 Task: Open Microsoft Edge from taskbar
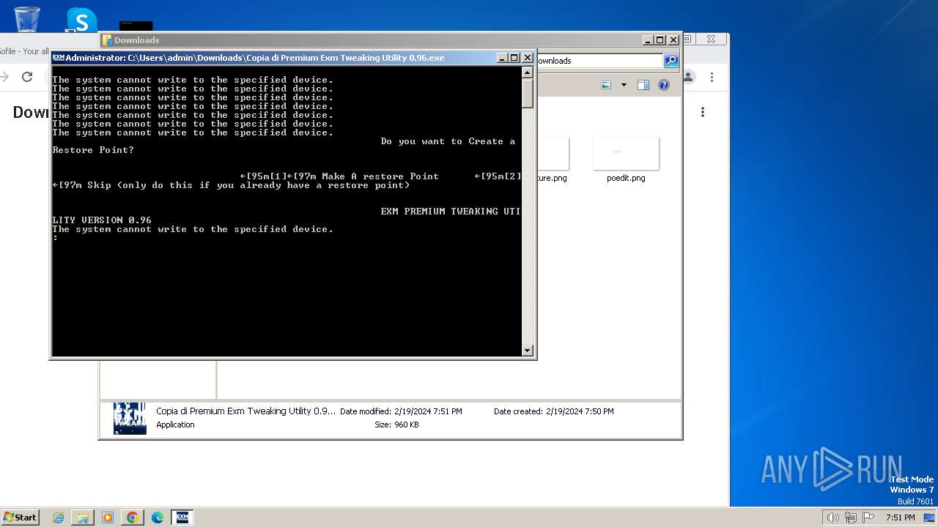(x=158, y=517)
